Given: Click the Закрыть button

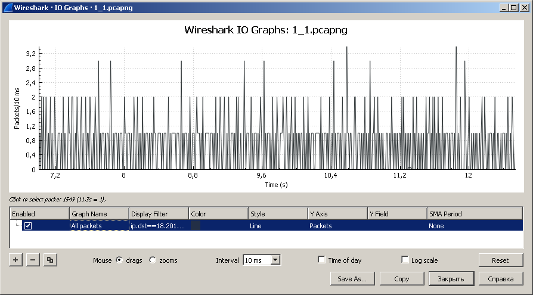Looking at the screenshot, I should pyautogui.click(x=451, y=279).
